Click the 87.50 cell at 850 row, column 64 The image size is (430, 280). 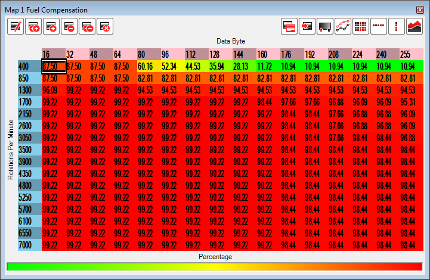125,79
